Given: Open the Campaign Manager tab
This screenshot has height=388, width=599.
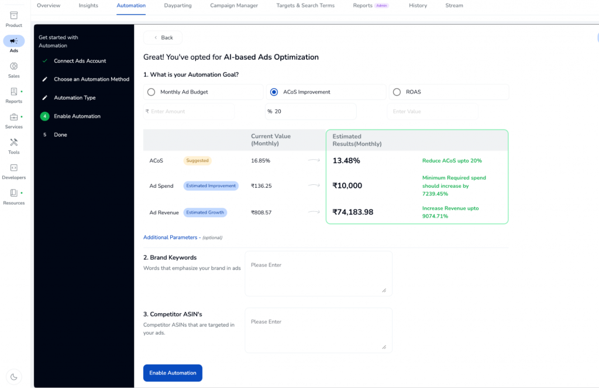Looking at the screenshot, I should click(x=234, y=6).
